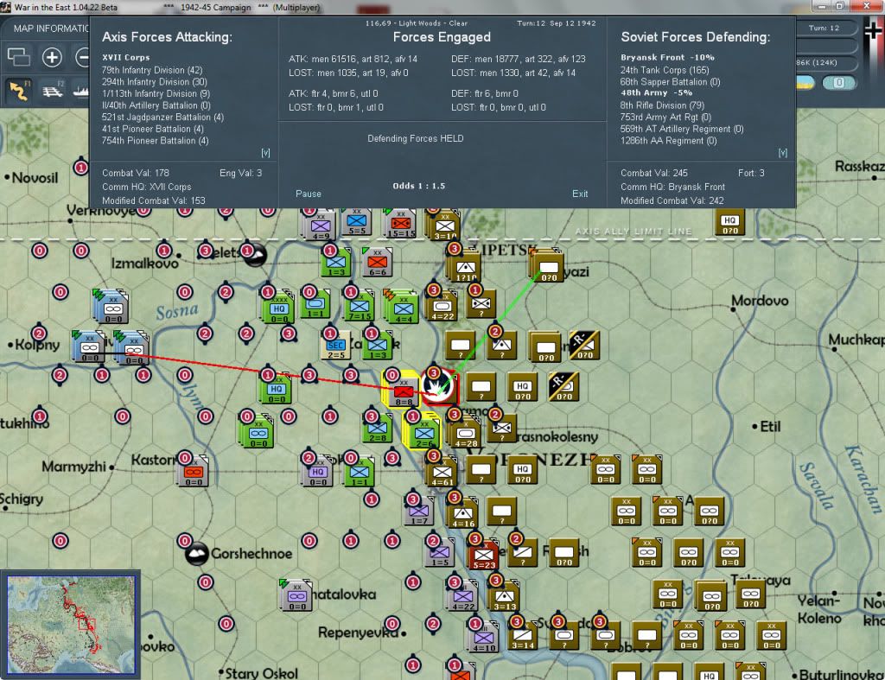Screen dimensions: 885x680
Task: Click the blue and yellow weather pill
Action: tap(805, 82)
